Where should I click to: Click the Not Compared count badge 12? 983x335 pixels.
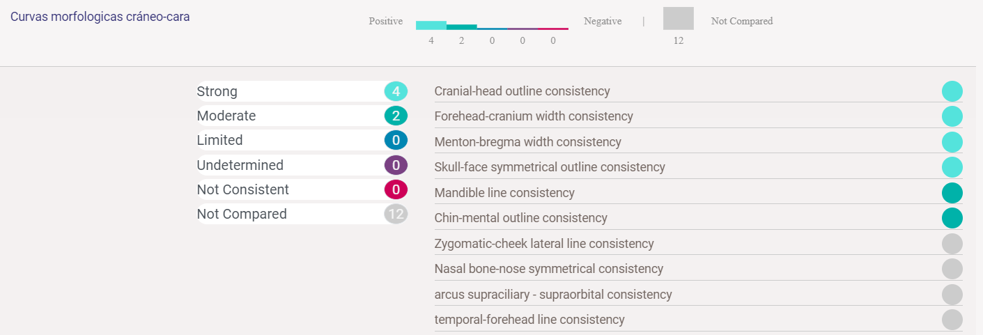[x=396, y=214]
